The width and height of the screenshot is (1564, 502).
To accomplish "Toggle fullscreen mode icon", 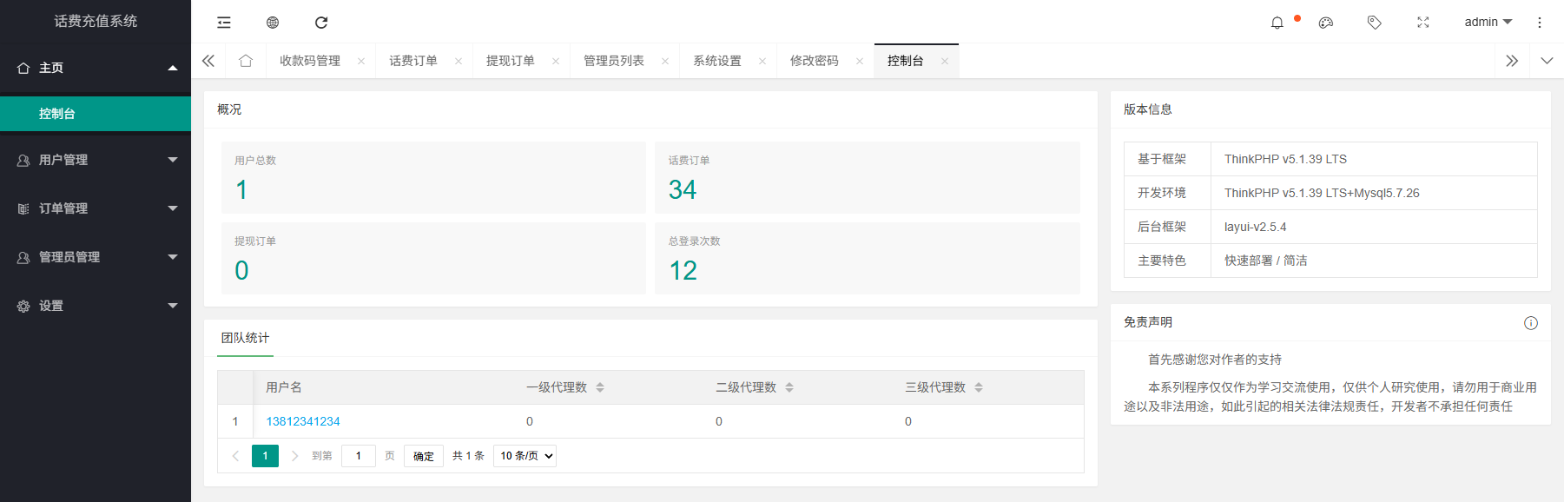I will pyautogui.click(x=1423, y=23).
